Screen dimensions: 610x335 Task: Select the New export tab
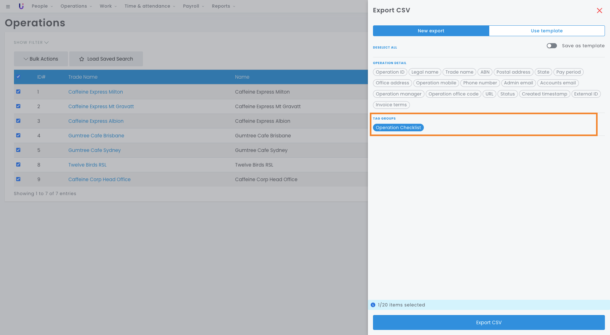[x=431, y=31]
